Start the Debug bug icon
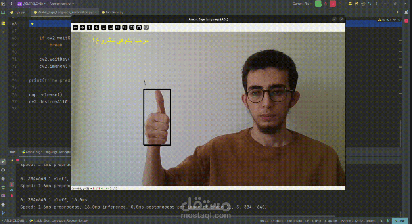 (x=326, y=4)
